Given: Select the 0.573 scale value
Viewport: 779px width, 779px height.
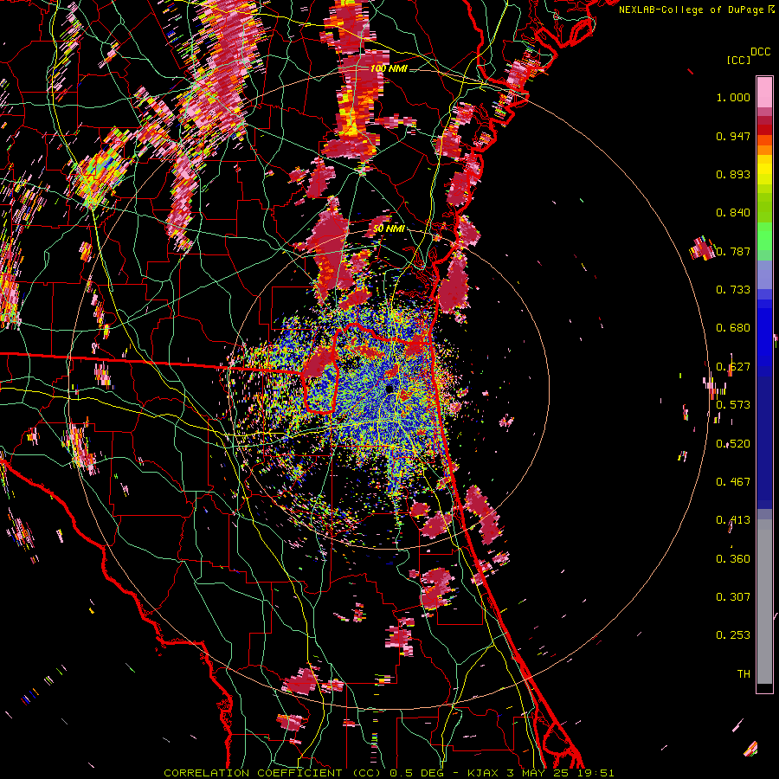Looking at the screenshot, I should [x=733, y=405].
